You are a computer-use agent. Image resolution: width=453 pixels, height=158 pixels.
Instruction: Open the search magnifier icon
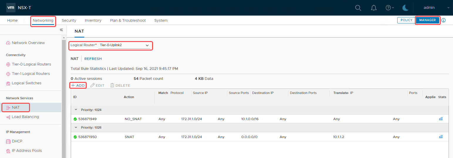(358, 8)
